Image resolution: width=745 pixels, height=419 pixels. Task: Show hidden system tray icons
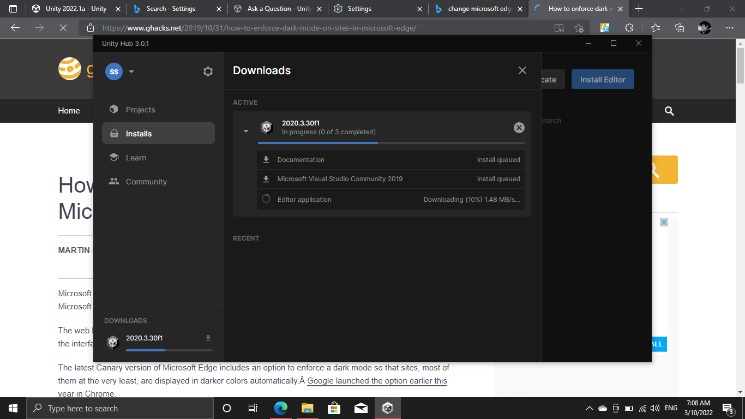tap(589, 408)
